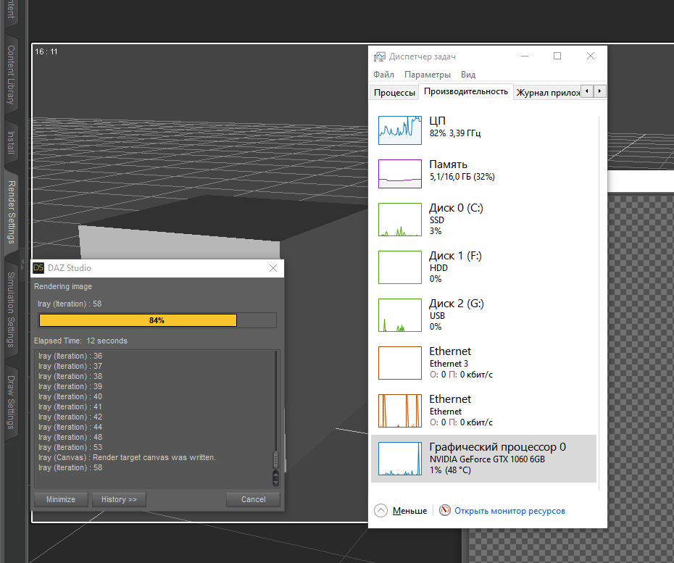Click 'Iray (Iteration) : 58' status text
674x563 pixels.
pos(70,304)
